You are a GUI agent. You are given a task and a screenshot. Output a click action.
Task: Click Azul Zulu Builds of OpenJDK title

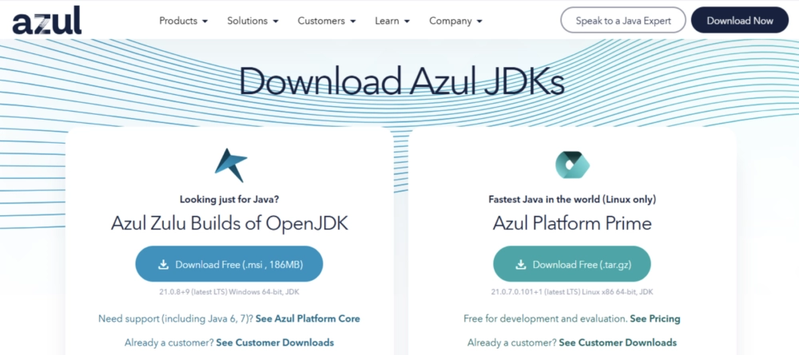click(x=229, y=224)
